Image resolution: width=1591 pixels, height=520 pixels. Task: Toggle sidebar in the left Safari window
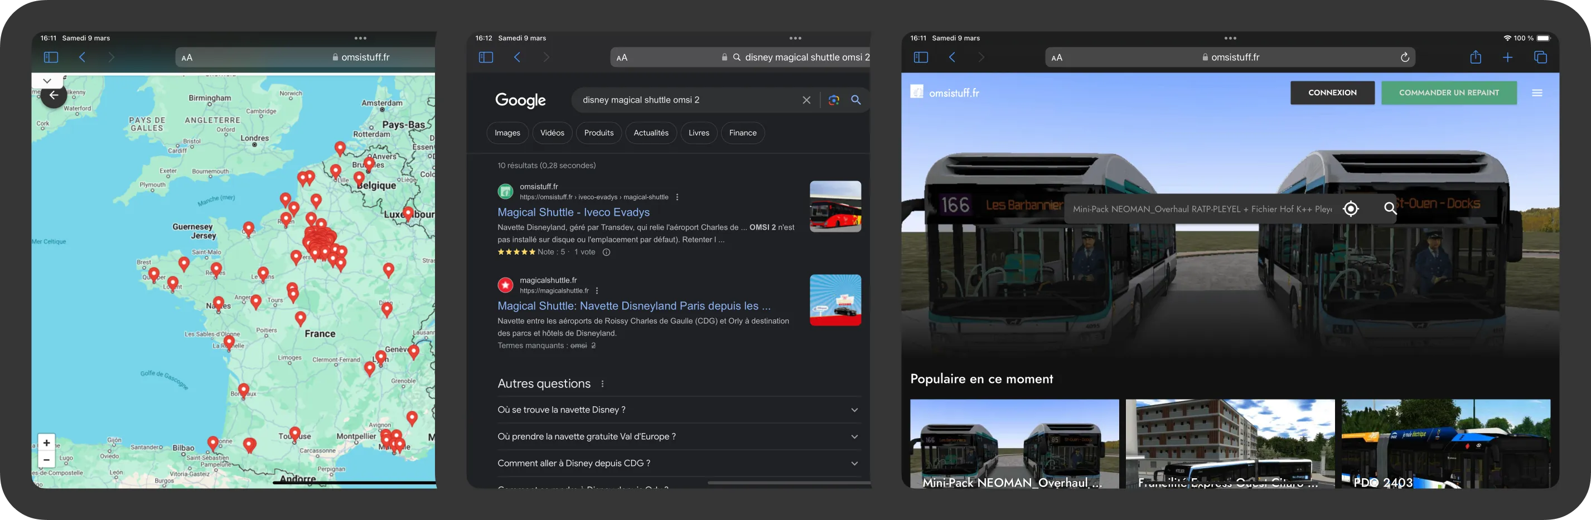[51, 57]
